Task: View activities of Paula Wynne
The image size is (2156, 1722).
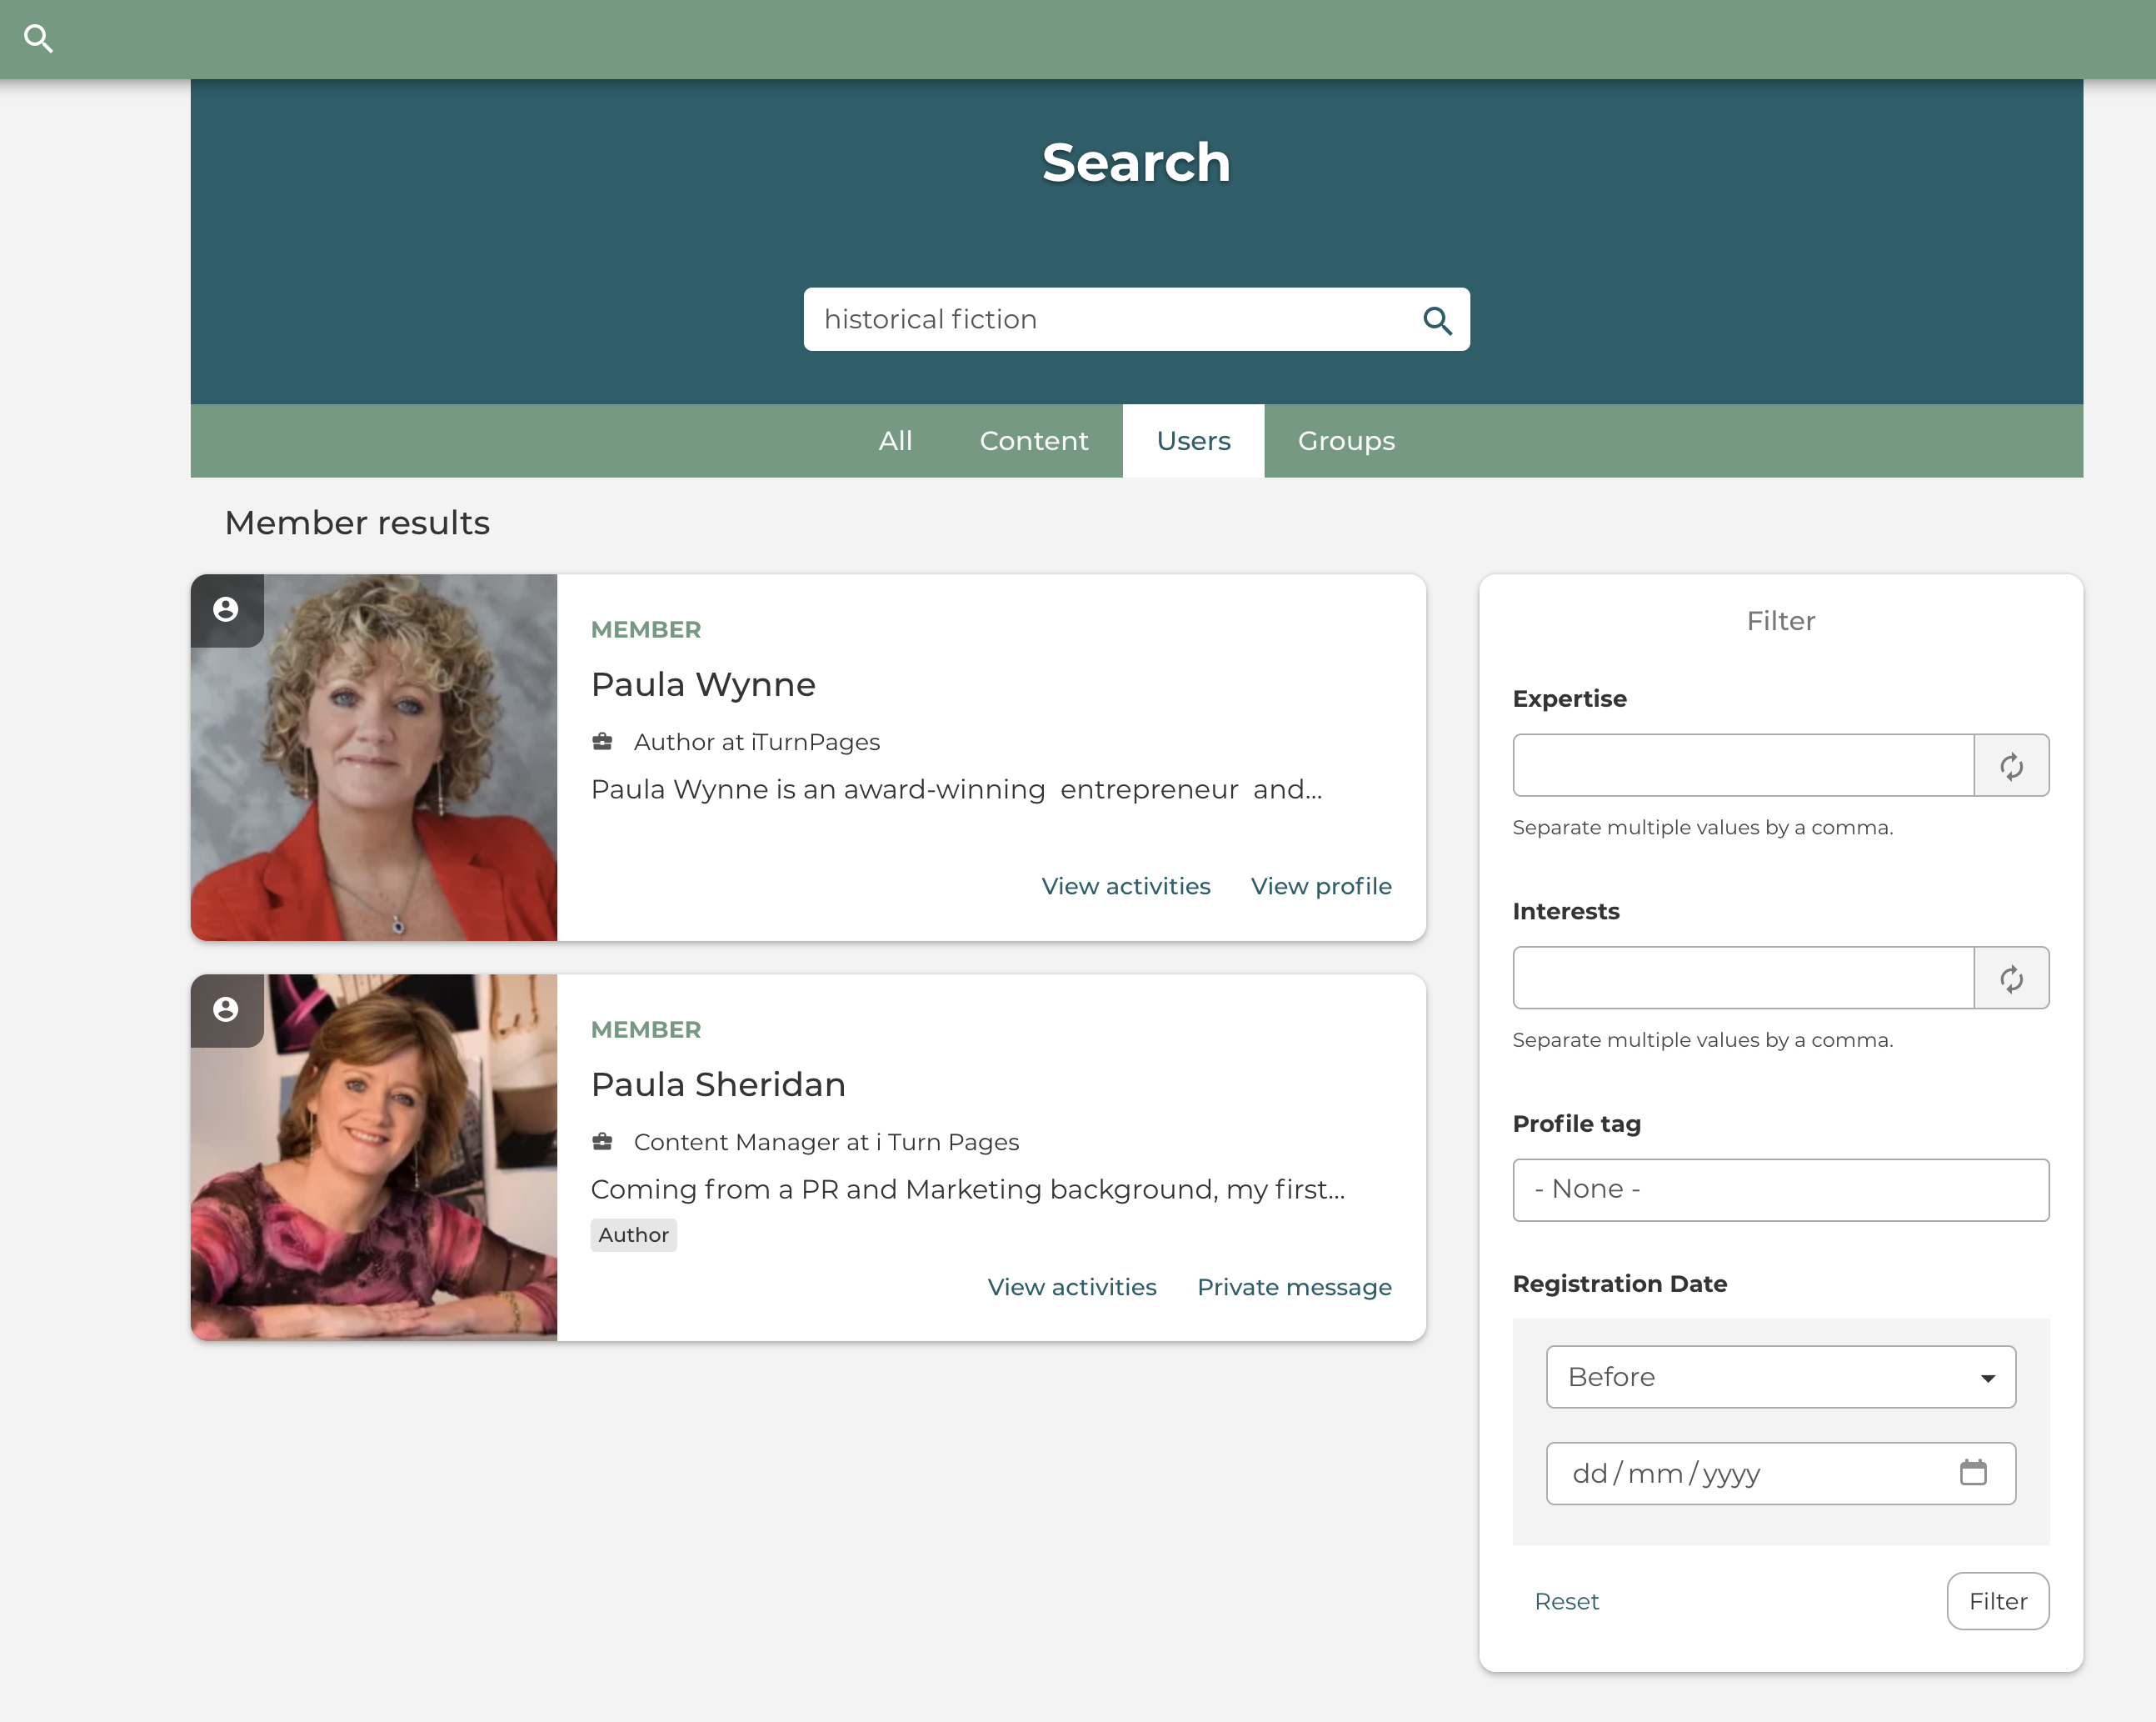Action: point(1125,887)
